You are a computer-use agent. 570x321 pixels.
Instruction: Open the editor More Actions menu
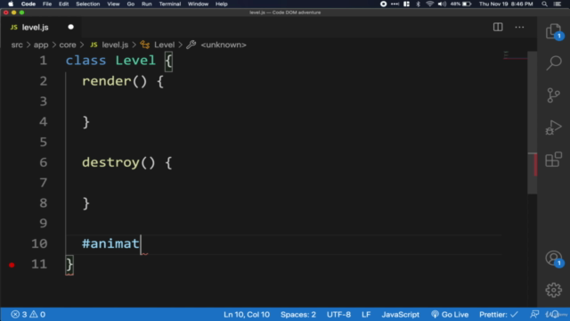tap(519, 27)
